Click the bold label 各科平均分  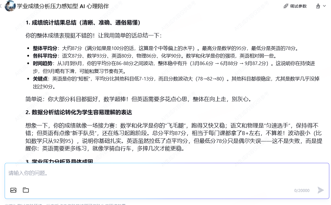tap(45, 56)
